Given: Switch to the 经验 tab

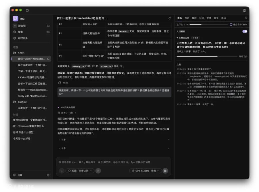Looking at the screenshot, I should pyautogui.click(x=201, y=18).
